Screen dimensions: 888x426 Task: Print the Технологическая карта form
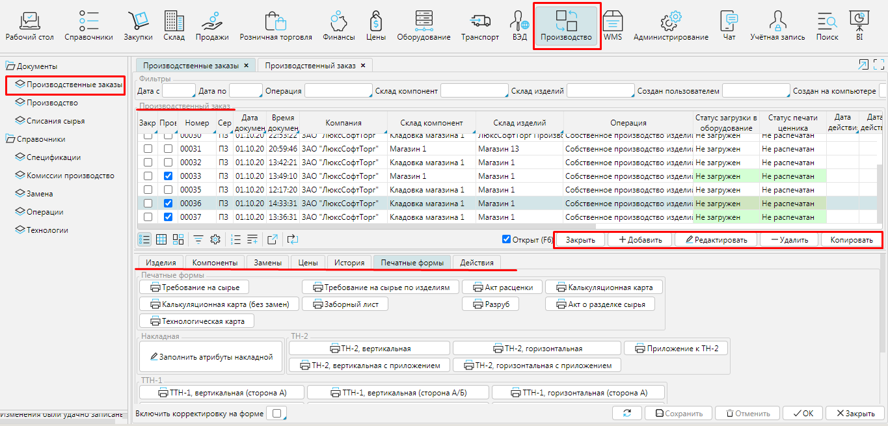click(196, 321)
